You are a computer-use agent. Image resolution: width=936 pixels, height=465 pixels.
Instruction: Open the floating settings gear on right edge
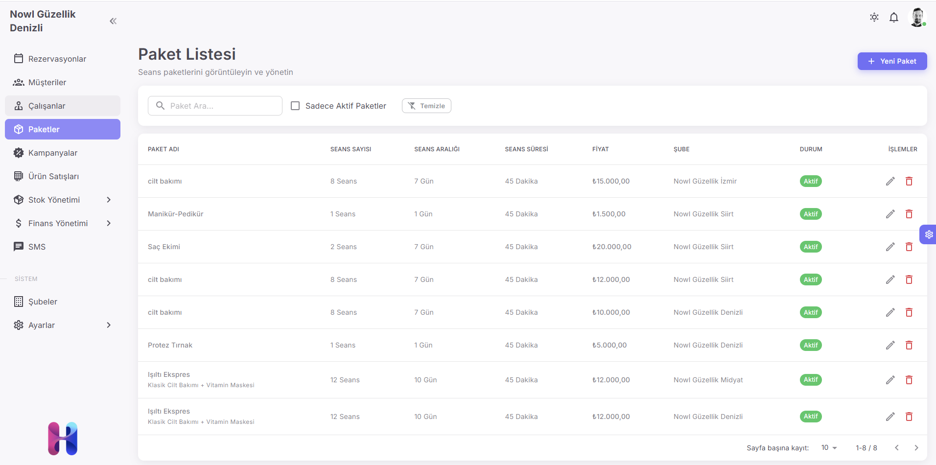tap(928, 234)
